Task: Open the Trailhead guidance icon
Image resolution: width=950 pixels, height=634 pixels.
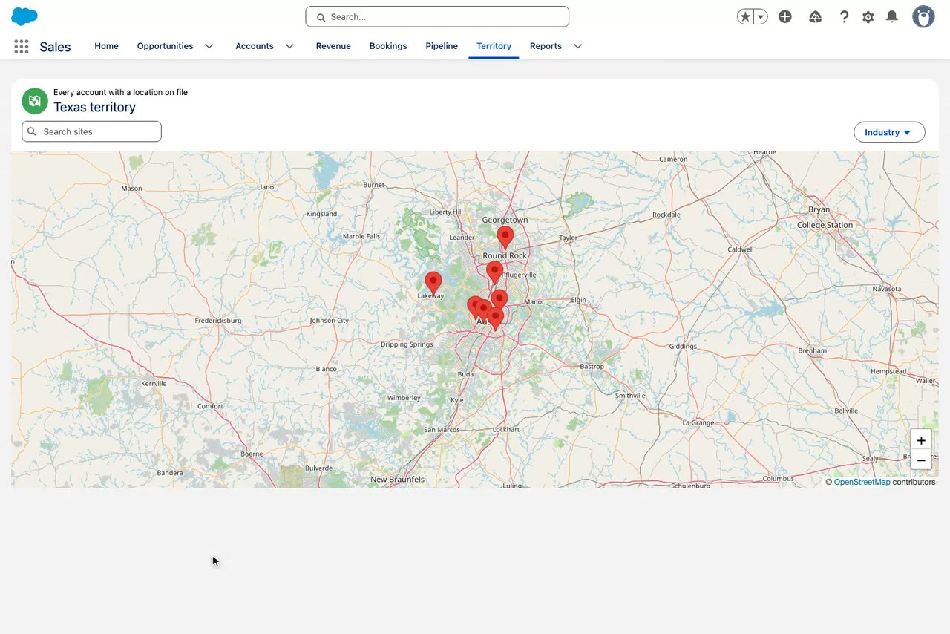Action: click(815, 16)
